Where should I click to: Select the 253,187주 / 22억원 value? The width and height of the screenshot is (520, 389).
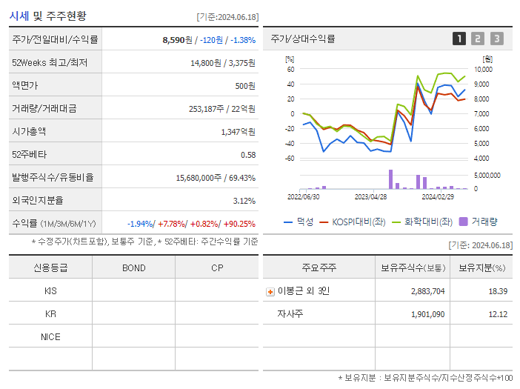tap(222, 109)
